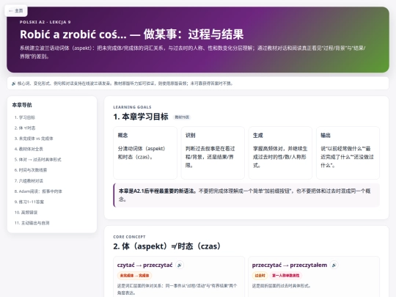Viewport: 396px width, 297px height.
Task: Jump to 6. 时间与次数线索
Action: tap(31, 170)
